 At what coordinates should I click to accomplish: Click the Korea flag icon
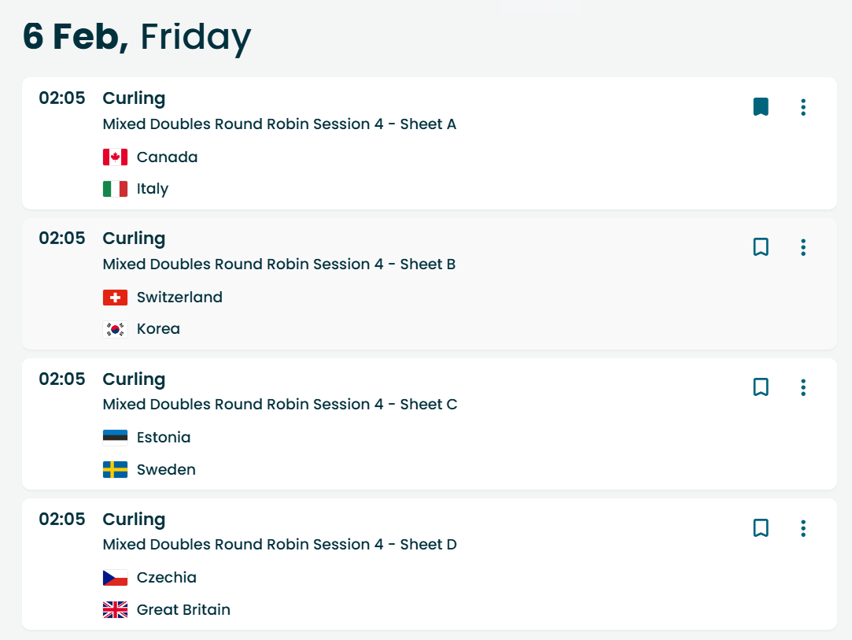pyautogui.click(x=115, y=329)
